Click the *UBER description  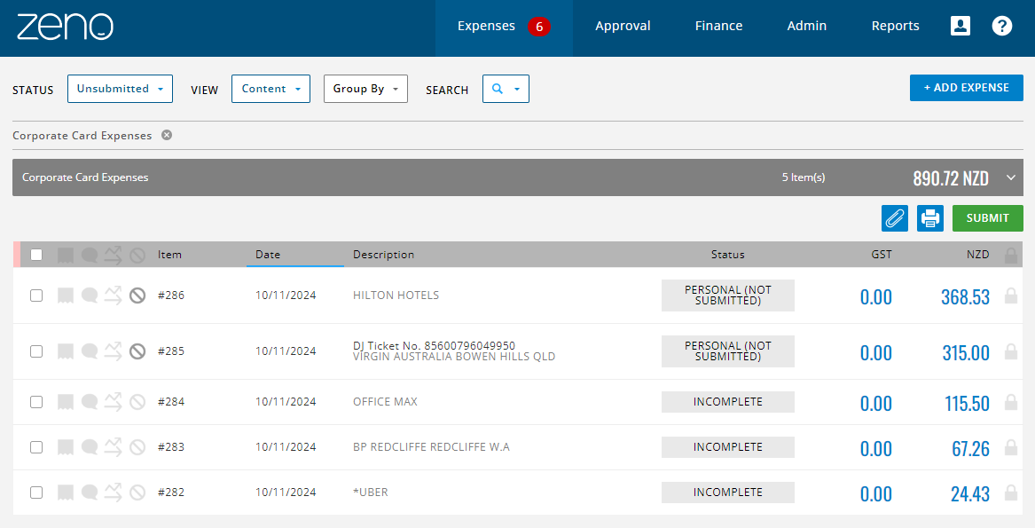[371, 493]
